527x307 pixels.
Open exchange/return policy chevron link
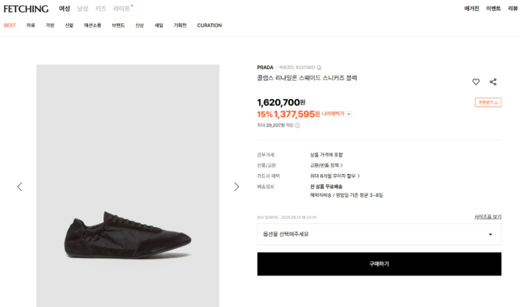327,165
